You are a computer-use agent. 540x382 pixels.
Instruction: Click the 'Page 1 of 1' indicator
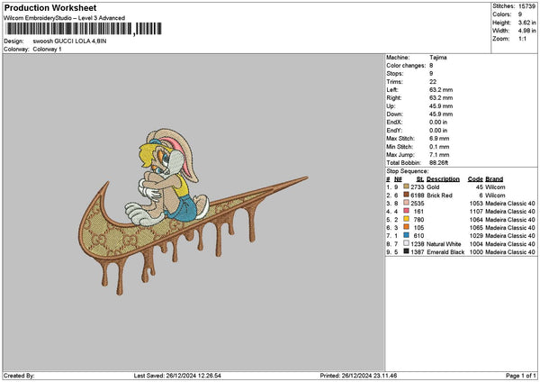pos(521,376)
